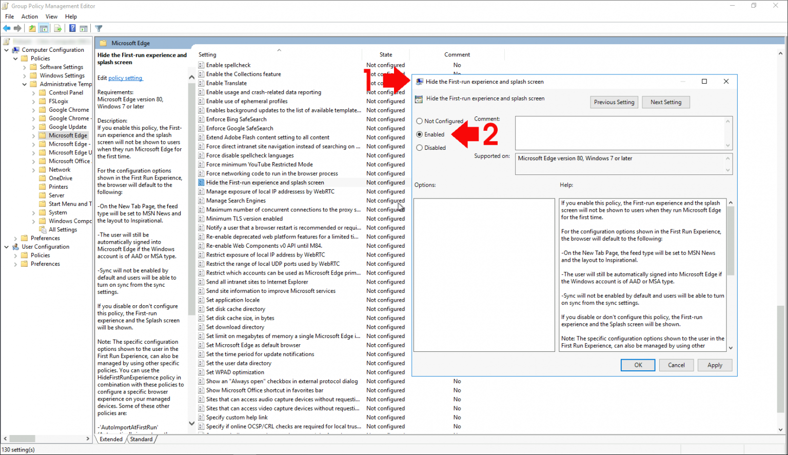Click the Forward navigation arrow in the toolbar

point(17,28)
